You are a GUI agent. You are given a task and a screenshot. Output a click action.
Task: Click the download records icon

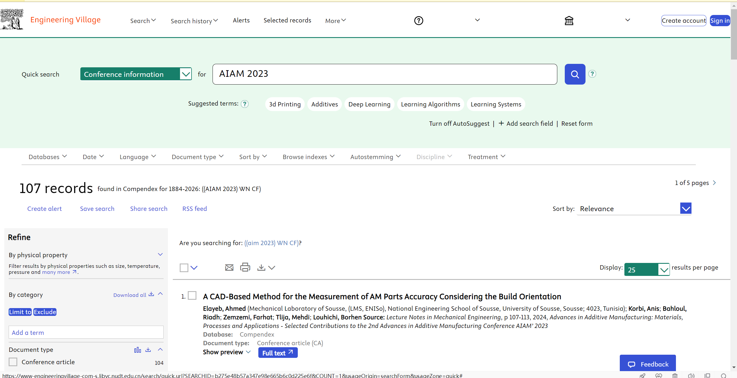(x=261, y=268)
